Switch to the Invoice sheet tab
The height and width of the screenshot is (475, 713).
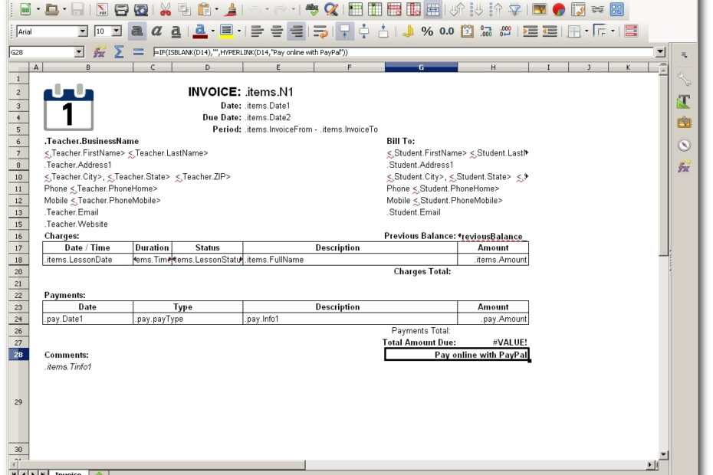coord(67,473)
